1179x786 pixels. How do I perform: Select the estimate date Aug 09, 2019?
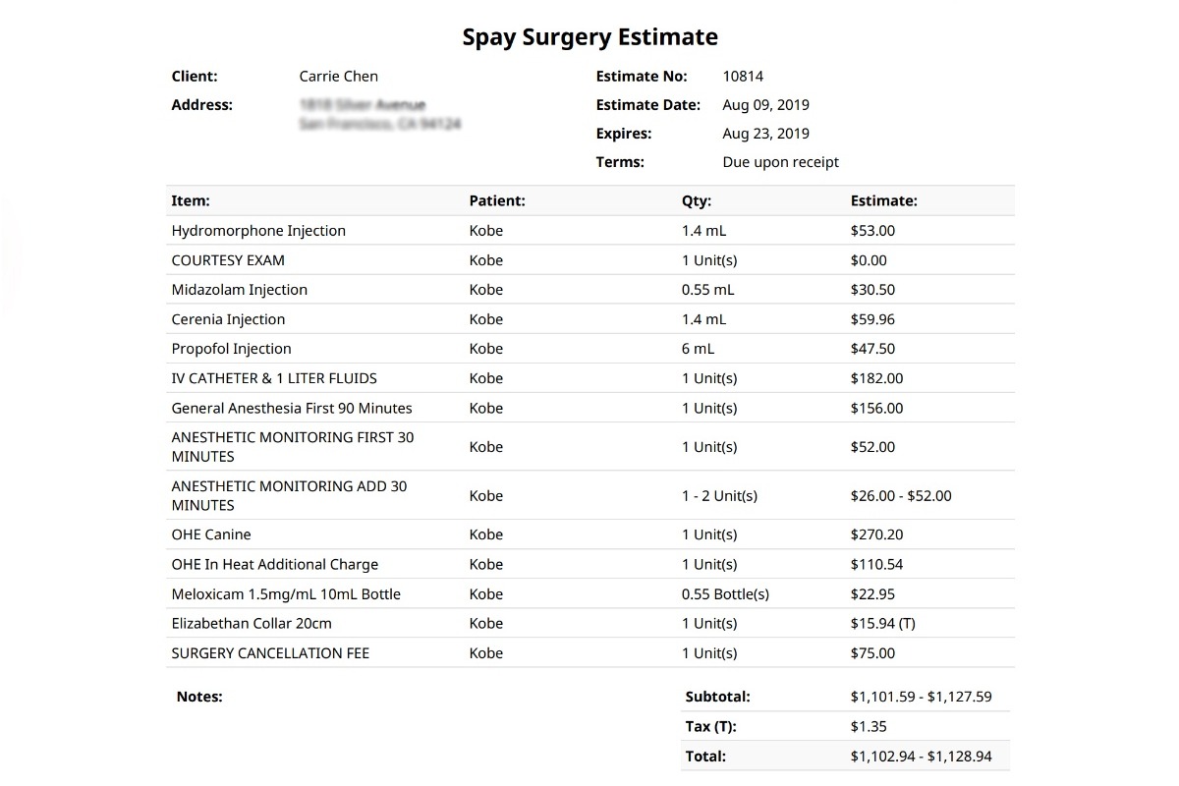765,105
